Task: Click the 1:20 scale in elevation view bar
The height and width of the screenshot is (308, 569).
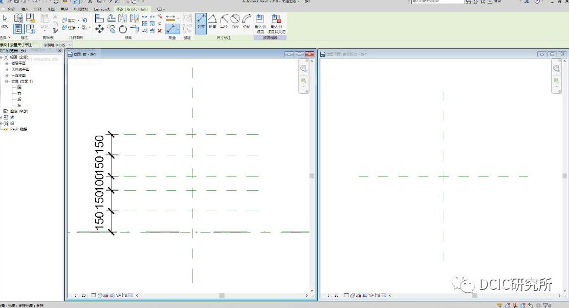Action: pos(80,296)
